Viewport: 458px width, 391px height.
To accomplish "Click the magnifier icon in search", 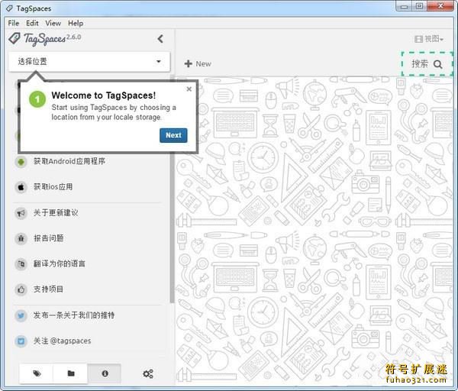I will click(x=437, y=64).
